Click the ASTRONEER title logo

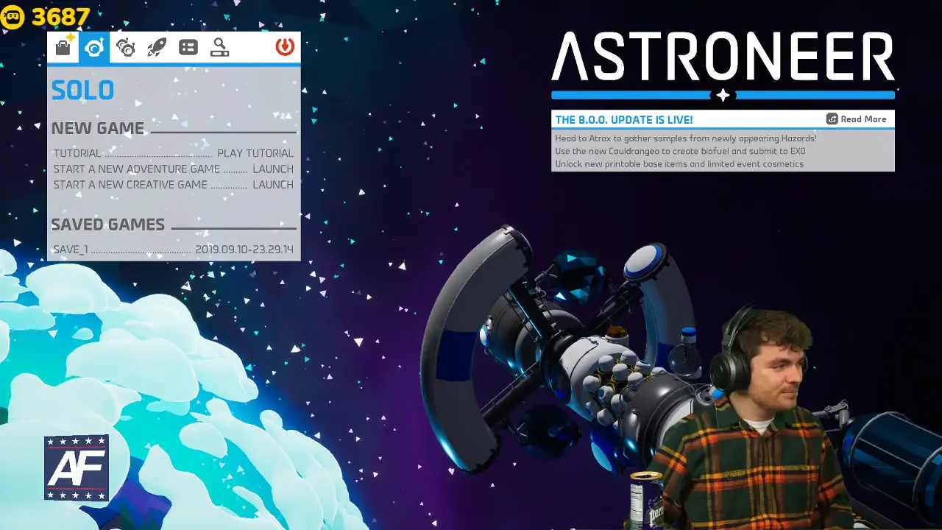tap(723, 57)
